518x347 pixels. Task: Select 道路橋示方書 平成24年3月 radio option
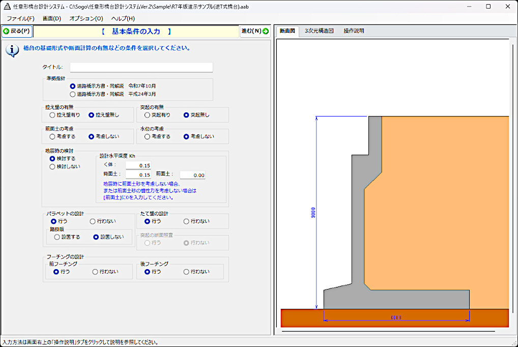click(73, 94)
